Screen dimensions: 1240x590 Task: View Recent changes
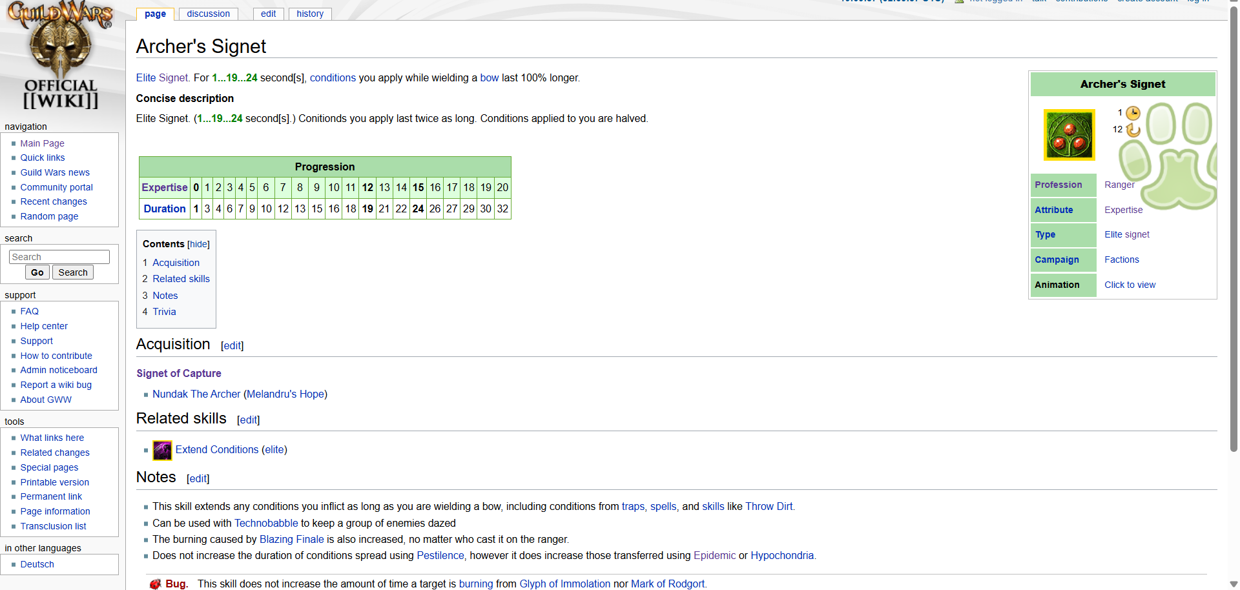click(x=54, y=201)
